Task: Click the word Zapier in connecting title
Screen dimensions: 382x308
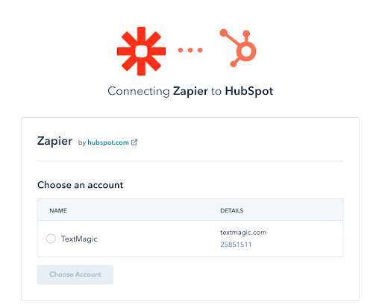Action: tap(190, 91)
